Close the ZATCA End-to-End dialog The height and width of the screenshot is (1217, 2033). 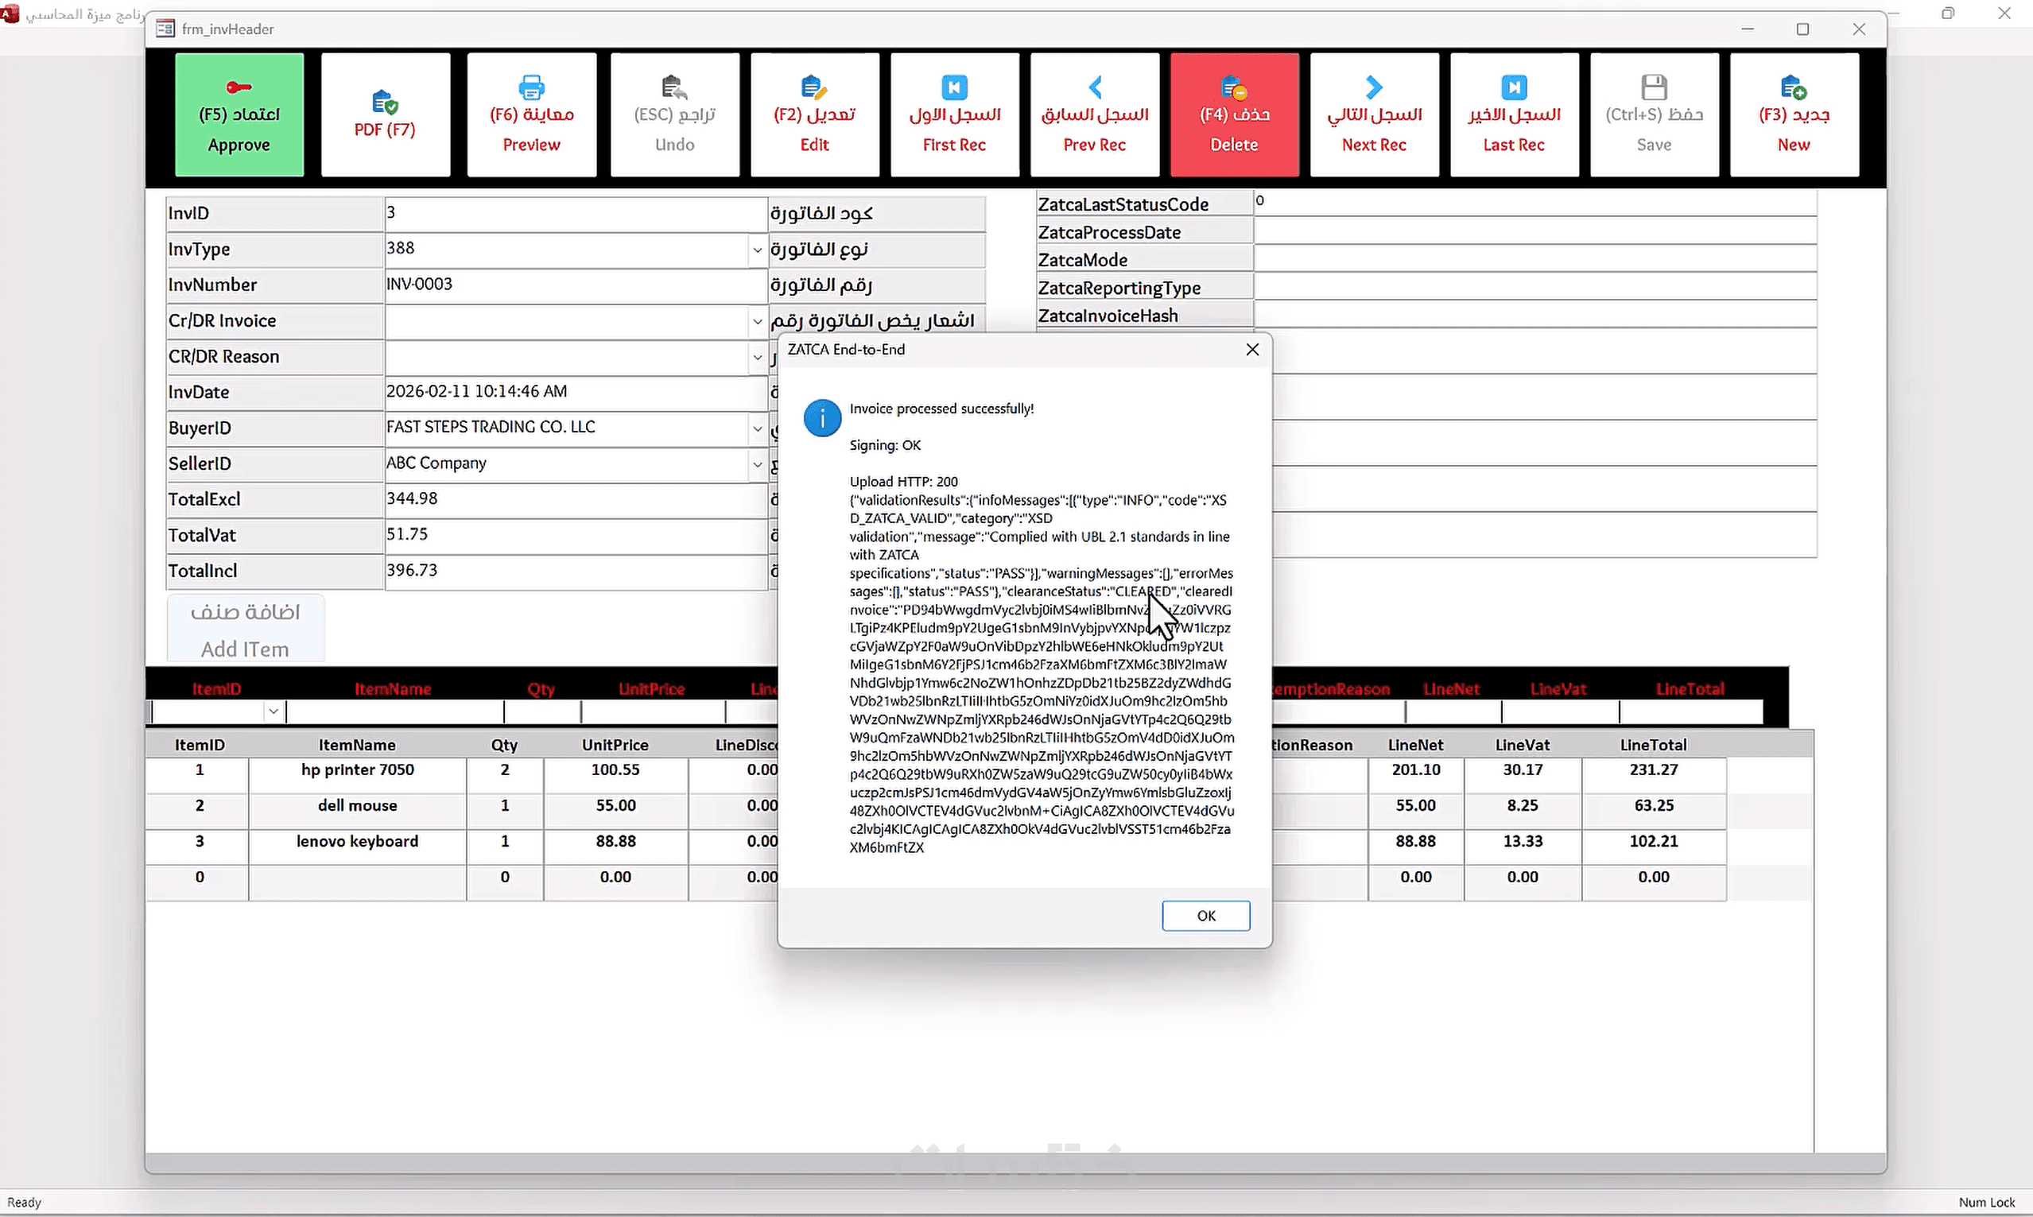click(x=1251, y=349)
